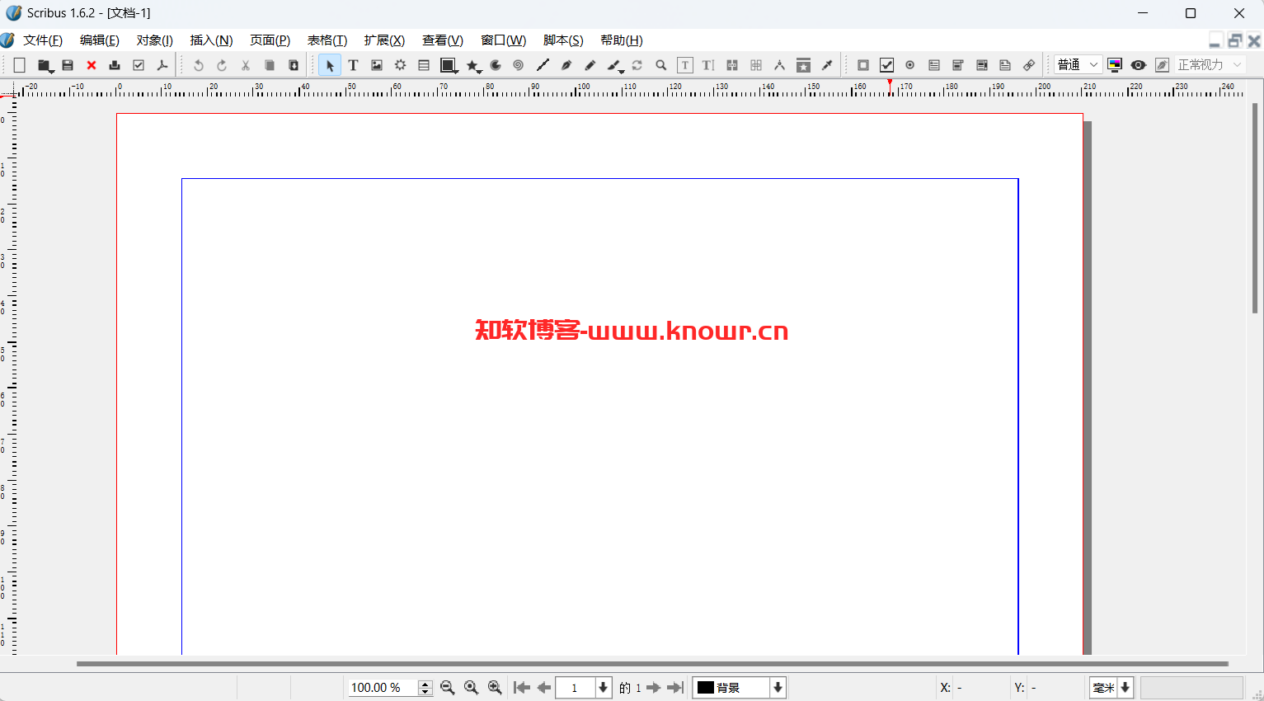Screen dimensions: 1264x701
Task: Open the 背景 layer selector dropdown
Action: coord(740,688)
